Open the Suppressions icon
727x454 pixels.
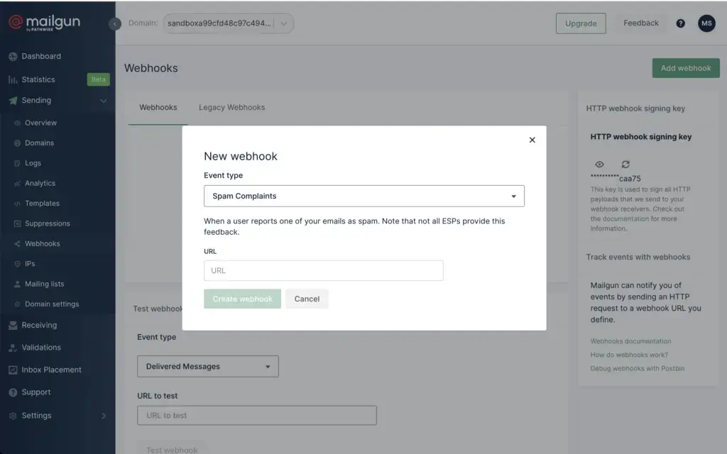(17, 223)
